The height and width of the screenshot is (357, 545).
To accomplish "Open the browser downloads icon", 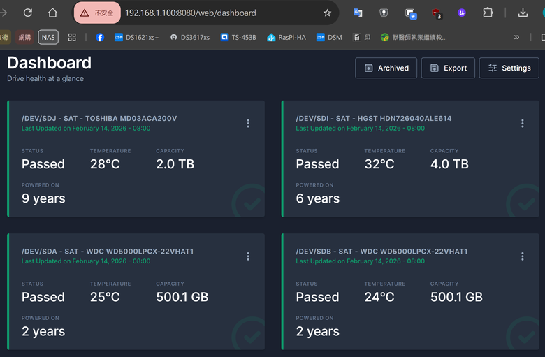I will click(523, 13).
